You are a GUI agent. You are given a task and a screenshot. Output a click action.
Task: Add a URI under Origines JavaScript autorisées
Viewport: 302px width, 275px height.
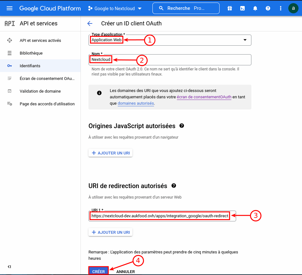110,153
